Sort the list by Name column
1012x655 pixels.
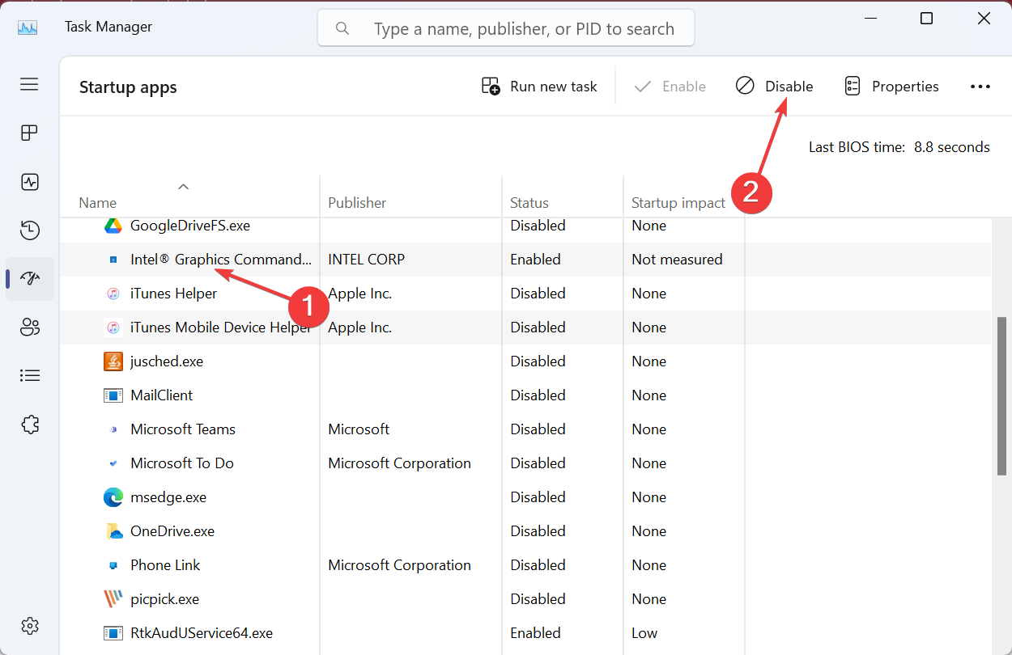98,203
